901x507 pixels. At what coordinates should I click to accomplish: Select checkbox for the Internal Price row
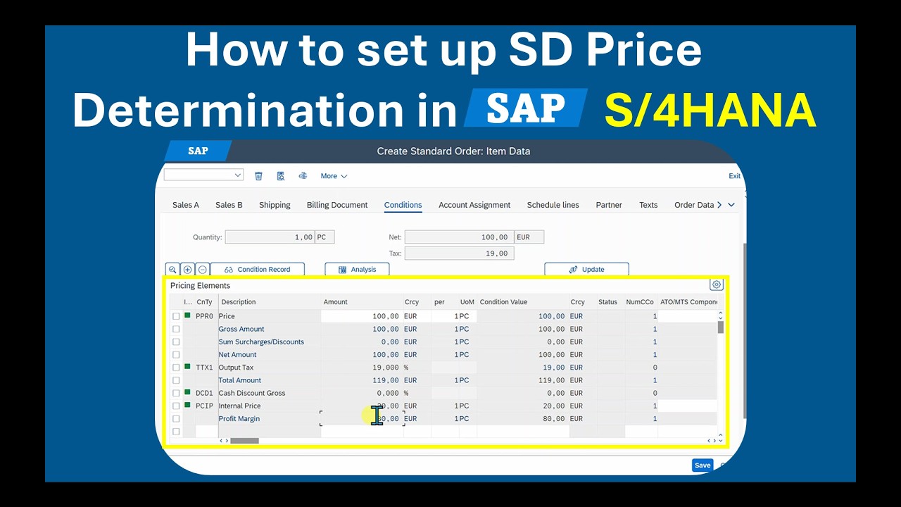176,406
